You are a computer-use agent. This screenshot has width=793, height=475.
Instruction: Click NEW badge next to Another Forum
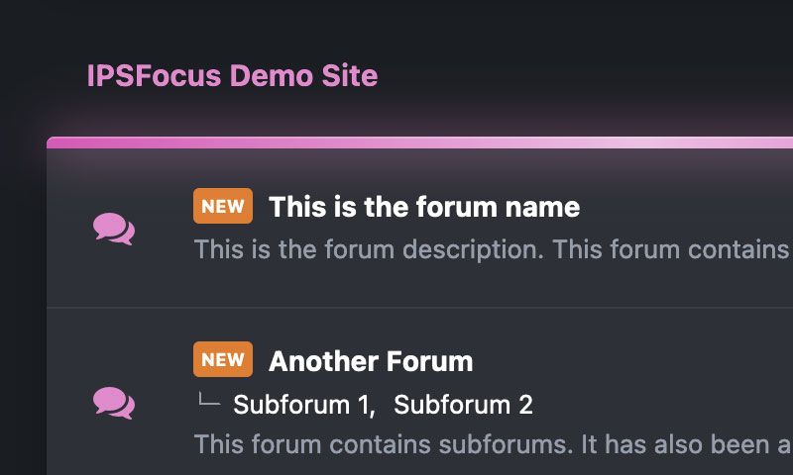(222, 359)
